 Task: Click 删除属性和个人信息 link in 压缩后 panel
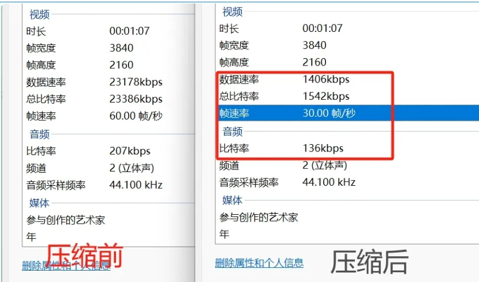[x=259, y=263]
